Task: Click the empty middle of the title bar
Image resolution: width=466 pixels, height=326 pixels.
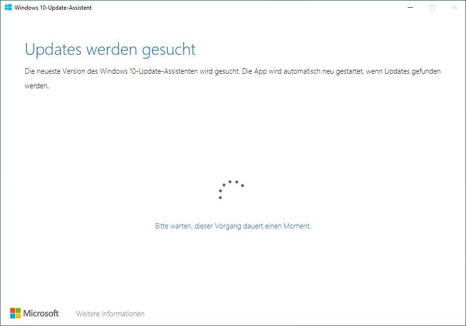Action: click(x=242, y=8)
